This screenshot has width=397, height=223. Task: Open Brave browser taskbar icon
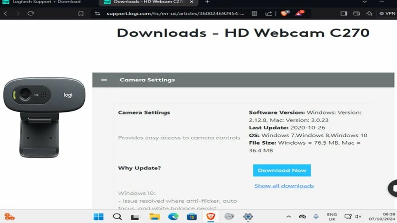pyautogui.click(x=210, y=217)
